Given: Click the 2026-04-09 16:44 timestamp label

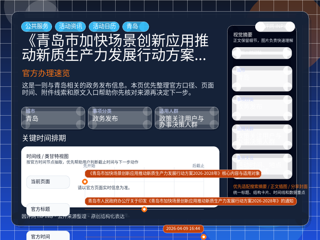Looking at the screenshot, I should (183, 228).
